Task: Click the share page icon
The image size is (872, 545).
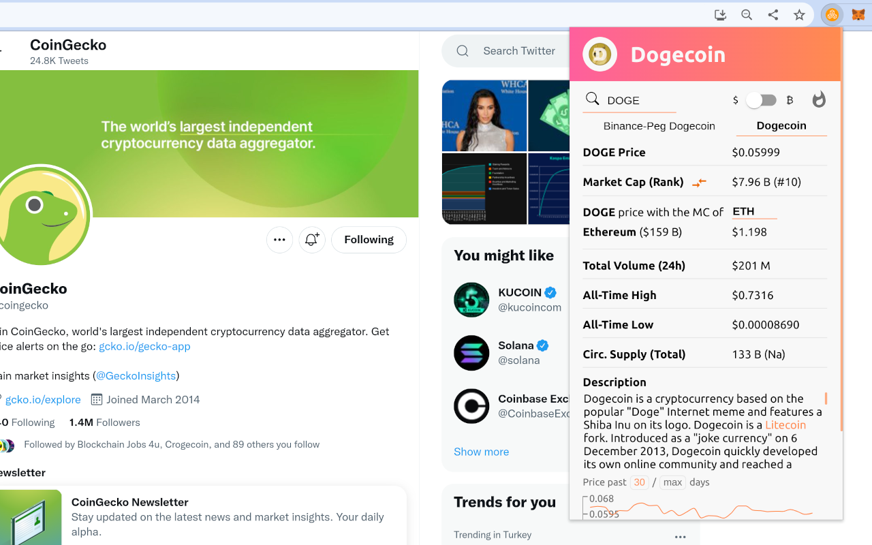Action: pos(773,15)
